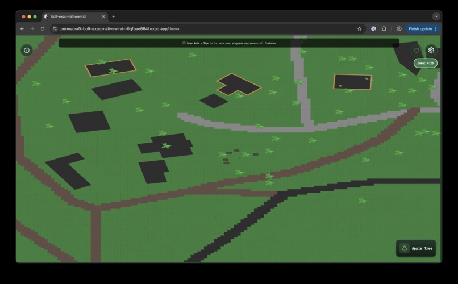Open the game settings gear
The height and width of the screenshot is (284, 458).
431,50
